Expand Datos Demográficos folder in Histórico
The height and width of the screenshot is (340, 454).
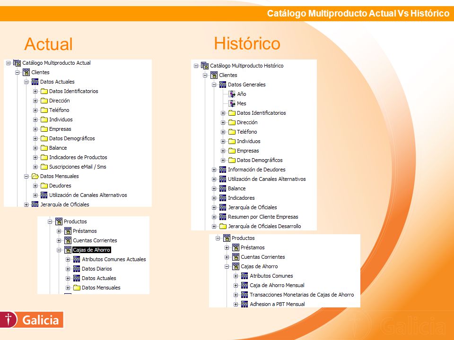click(x=223, y=161)
